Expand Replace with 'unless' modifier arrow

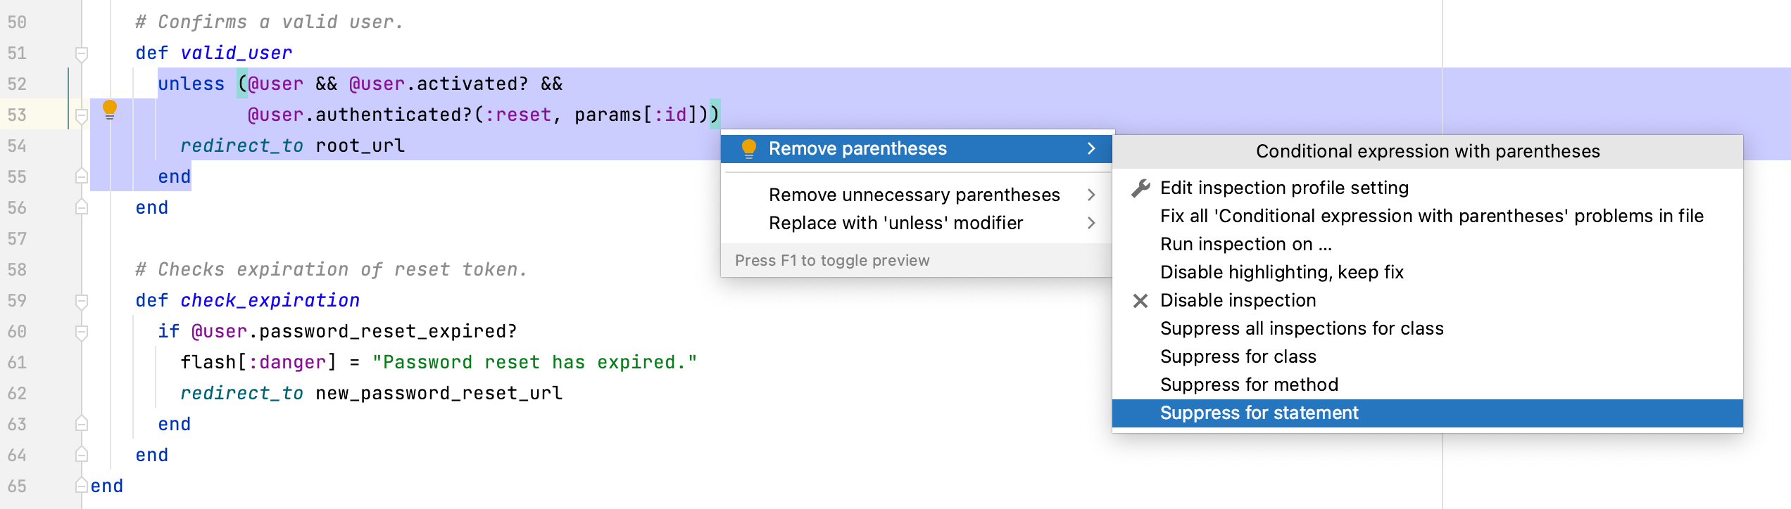pos(1091,223)
